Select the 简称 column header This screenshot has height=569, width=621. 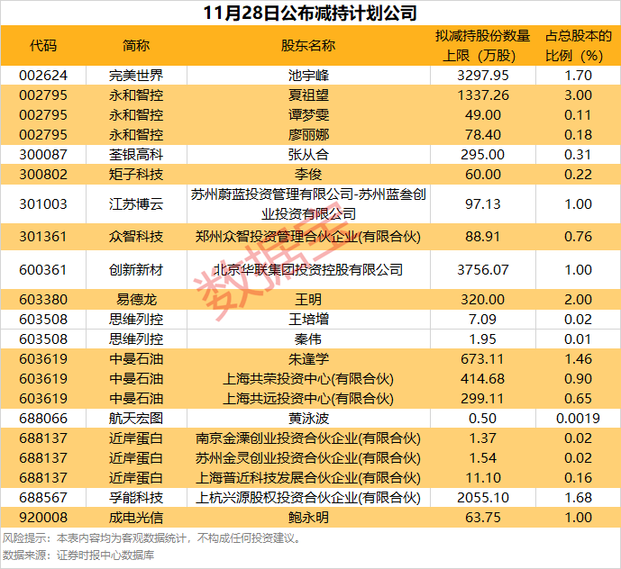[136, 46]
